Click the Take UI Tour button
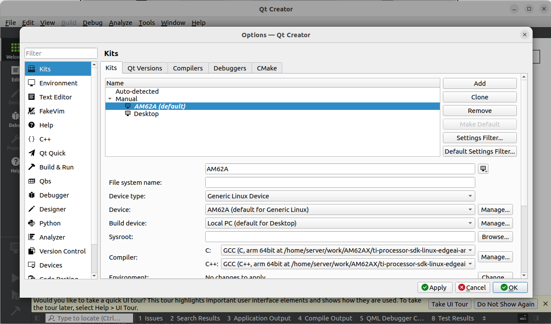Image resolution: width=551 pixels, height=324 pixels. tap(450, 304)
